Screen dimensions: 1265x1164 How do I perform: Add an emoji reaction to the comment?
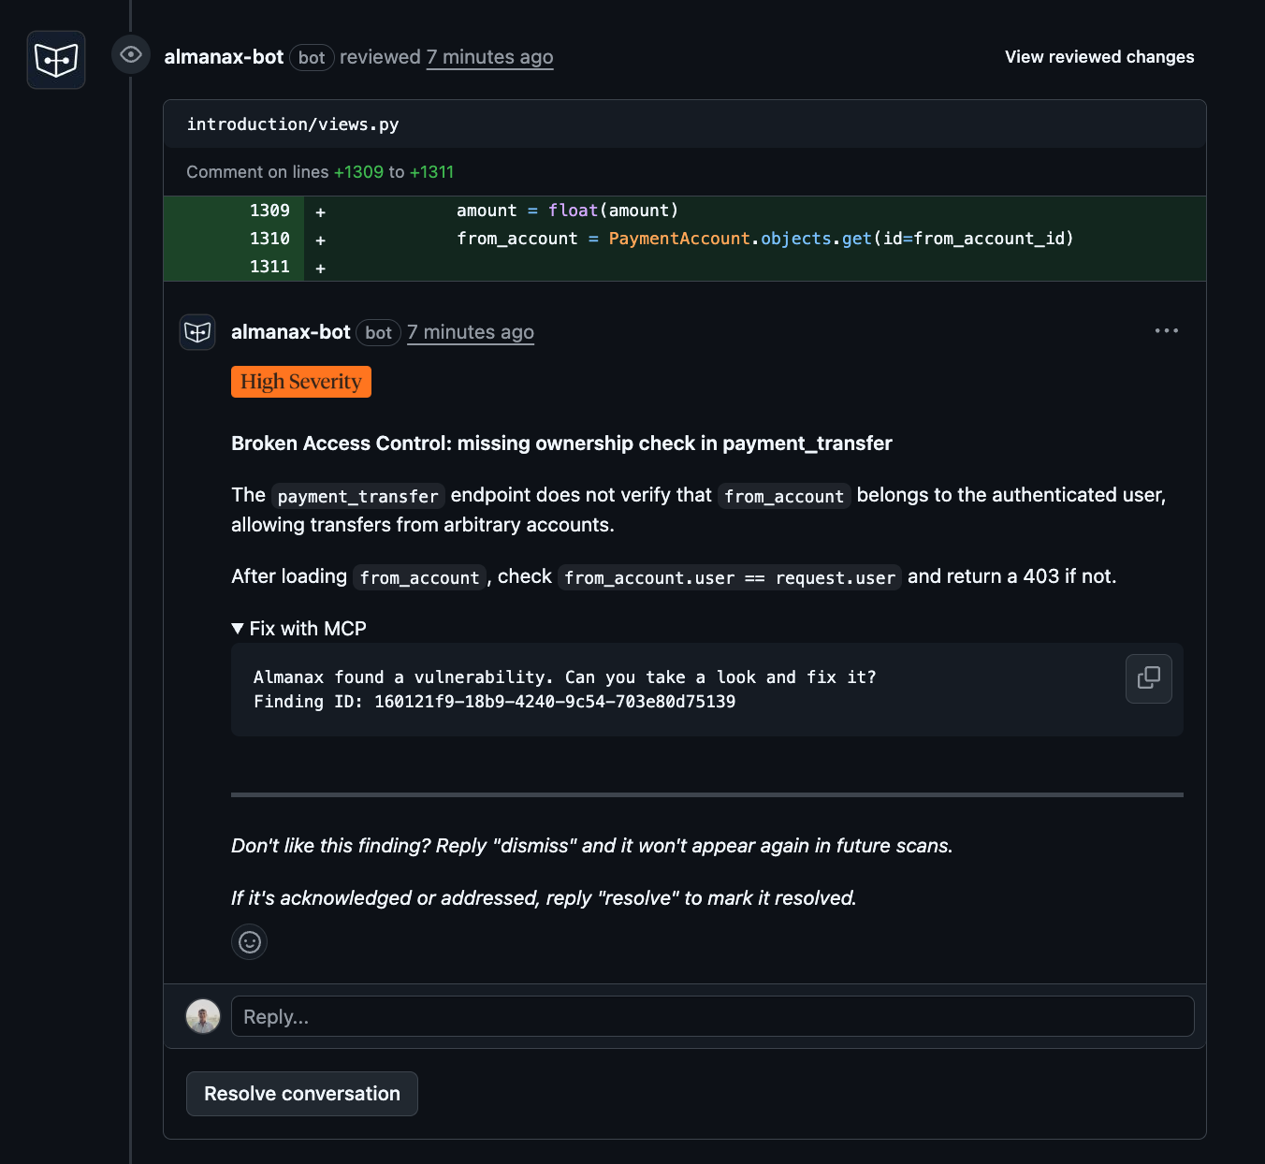pos(250,942)
